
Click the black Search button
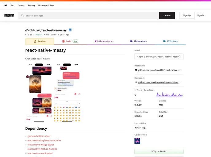167,15
